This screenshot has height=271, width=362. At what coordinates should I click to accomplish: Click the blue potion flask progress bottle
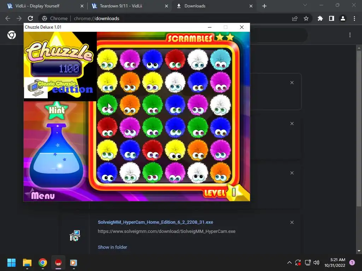(56, 156)
